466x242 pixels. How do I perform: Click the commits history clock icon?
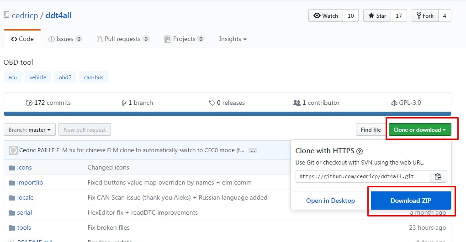click(29, 103)
